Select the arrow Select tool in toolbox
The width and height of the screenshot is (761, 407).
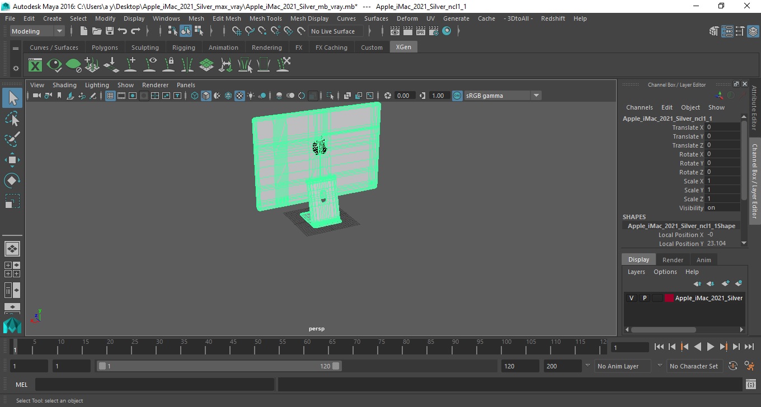(x=12, y=98)
